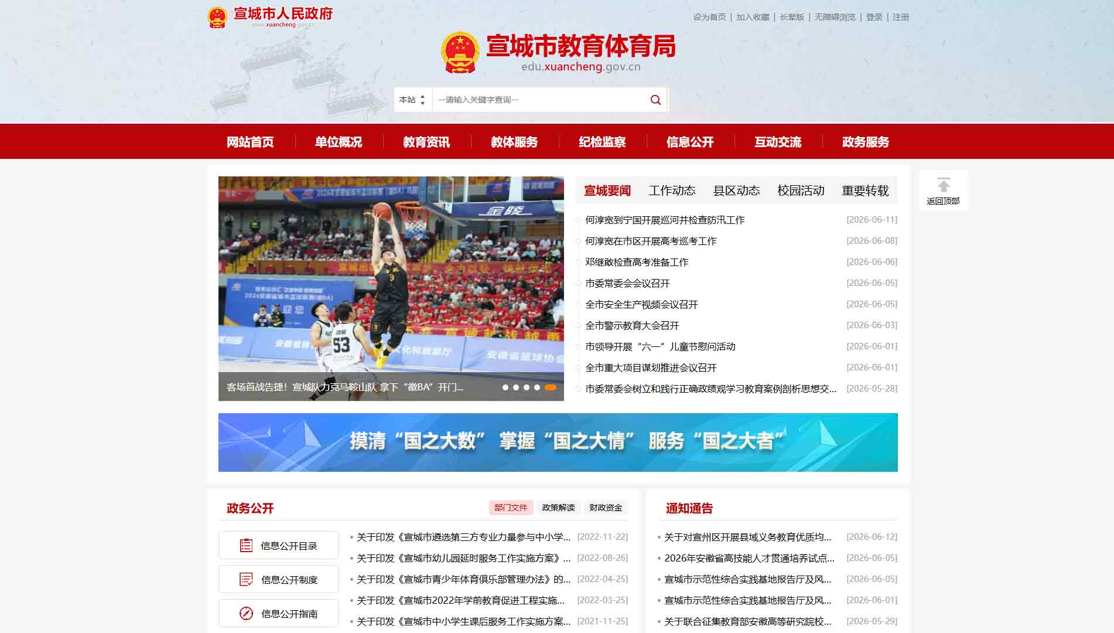Open the carousel caption 客场首战告捷
This screenshot has height=633, width=1114.
(x=345, y=387)
